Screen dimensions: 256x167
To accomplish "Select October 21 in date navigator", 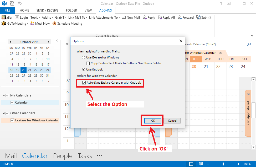I will click(29, 70).
